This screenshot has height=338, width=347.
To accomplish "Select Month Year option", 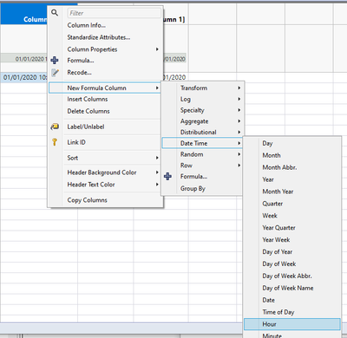I will [x=278, y=192].
